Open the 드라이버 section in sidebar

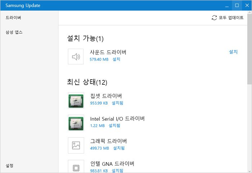[13, 18]
